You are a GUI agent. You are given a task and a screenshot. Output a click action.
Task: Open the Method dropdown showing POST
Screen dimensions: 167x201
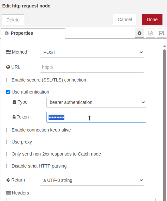(92, 52)
